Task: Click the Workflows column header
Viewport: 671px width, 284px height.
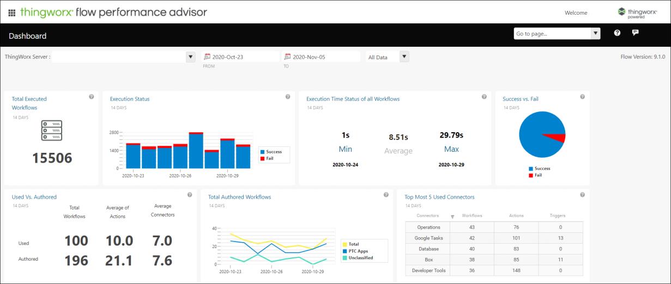Action: 471,216
